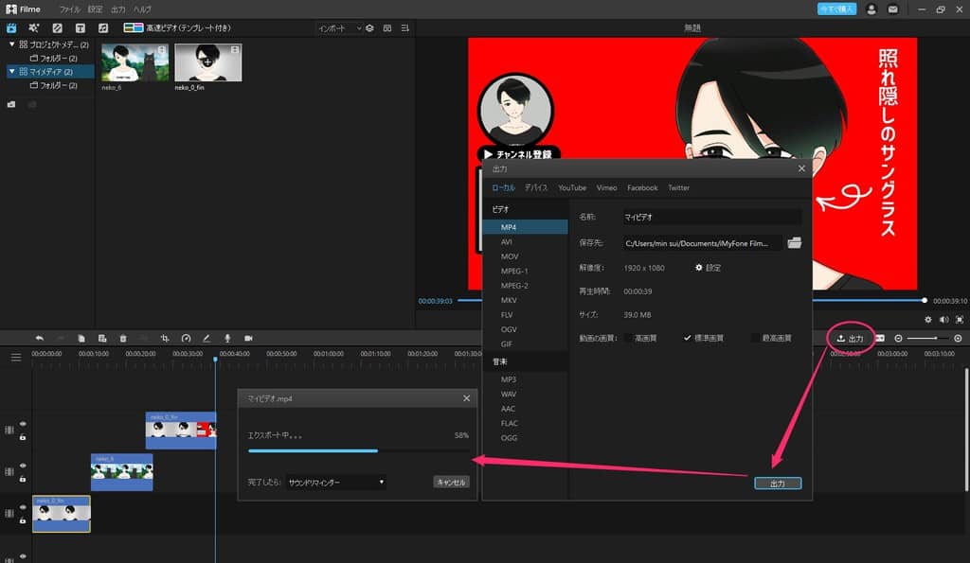This screenshot has height=563, width=970.
Task: Enable 高画質 quality checkbox
Action: click(629, 338)
